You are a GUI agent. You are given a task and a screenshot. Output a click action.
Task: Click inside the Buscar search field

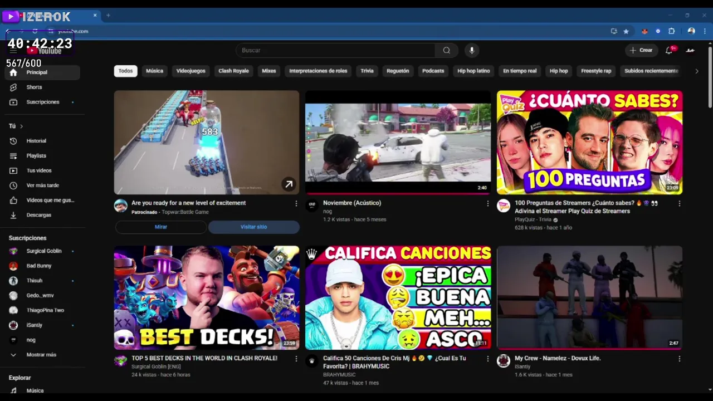336,50
